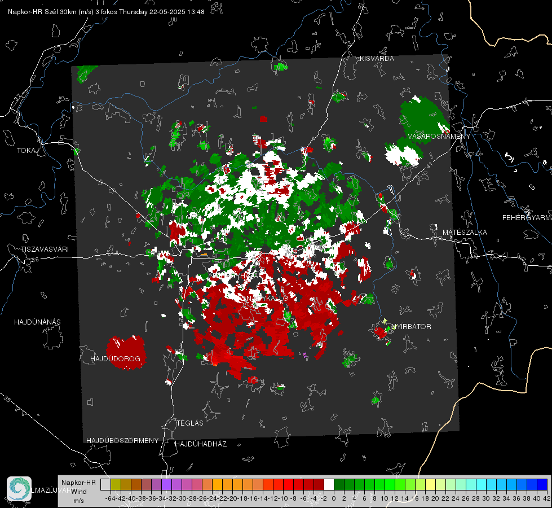The width and height of the screenshot is (552, 508).
Task: Click the swirl weather logo icon
Action: [x=19, y=489]
